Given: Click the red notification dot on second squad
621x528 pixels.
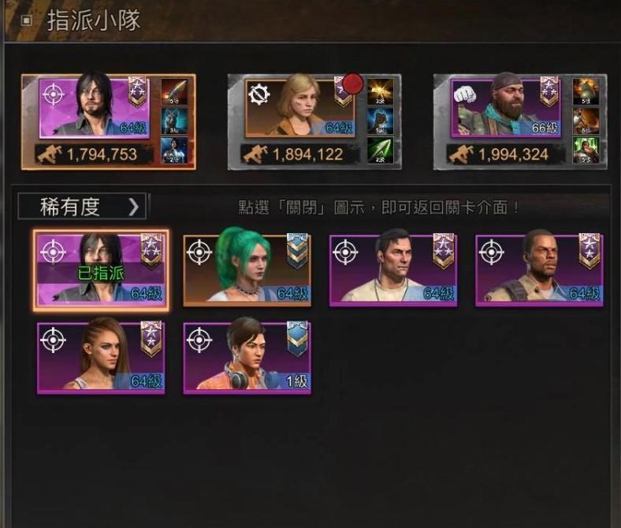Looking at the screenshot, I should (353, 84).
